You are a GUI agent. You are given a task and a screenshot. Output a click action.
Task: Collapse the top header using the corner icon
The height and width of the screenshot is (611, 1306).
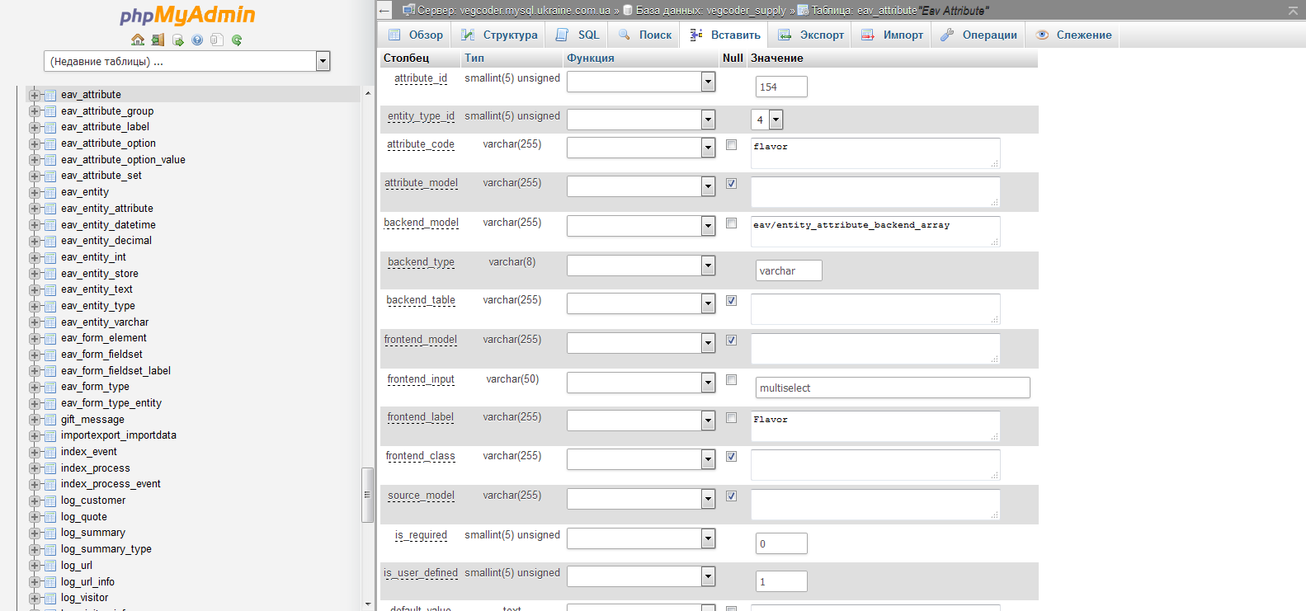click(1293, 10)
